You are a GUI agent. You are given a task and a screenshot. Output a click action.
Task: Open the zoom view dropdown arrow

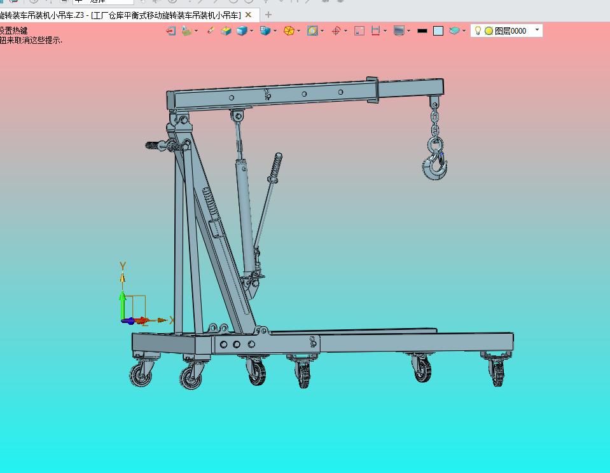[322, 31]
